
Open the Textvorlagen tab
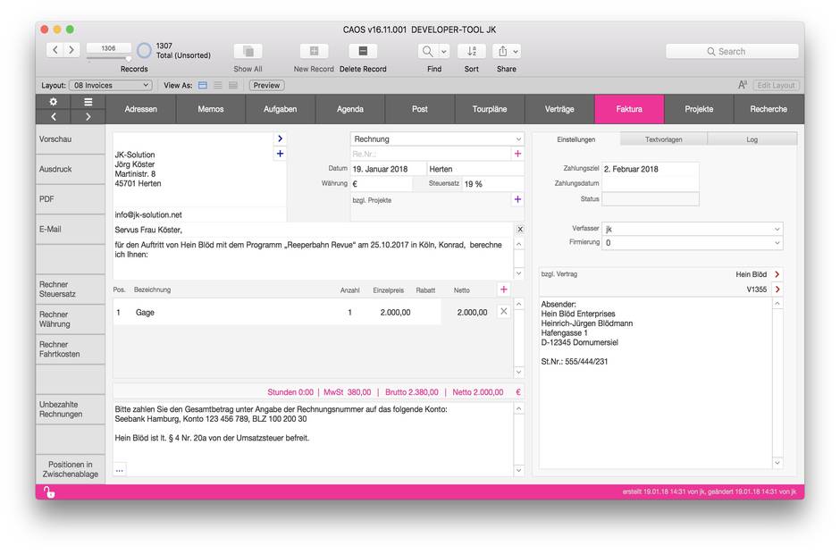coord(664,139)
